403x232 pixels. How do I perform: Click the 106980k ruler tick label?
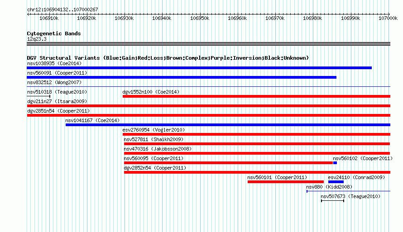312,18
